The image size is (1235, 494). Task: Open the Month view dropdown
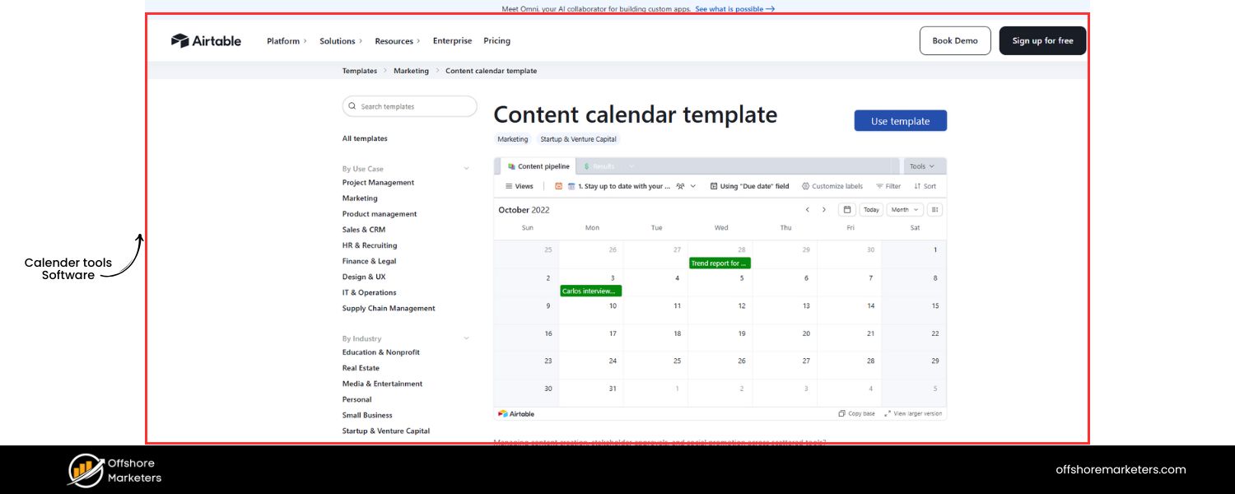tap(904, 209)
